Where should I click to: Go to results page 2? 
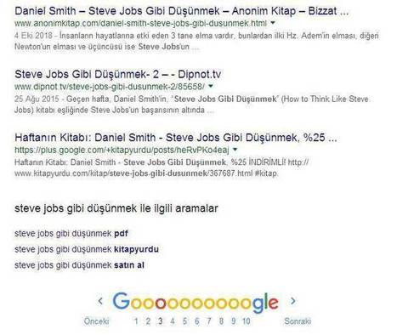148,321
